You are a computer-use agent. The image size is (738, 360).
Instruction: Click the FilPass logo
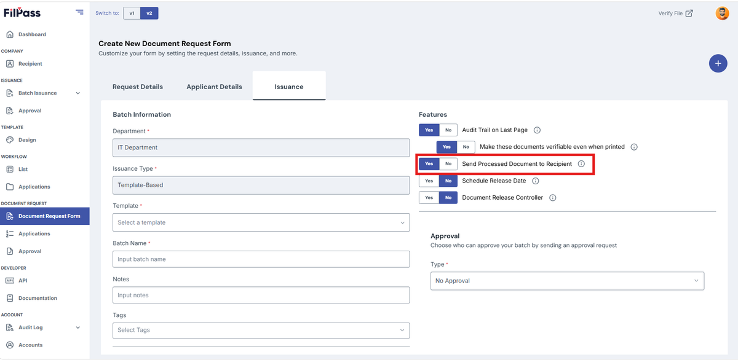pyautogui.click(x=22, y=12)
